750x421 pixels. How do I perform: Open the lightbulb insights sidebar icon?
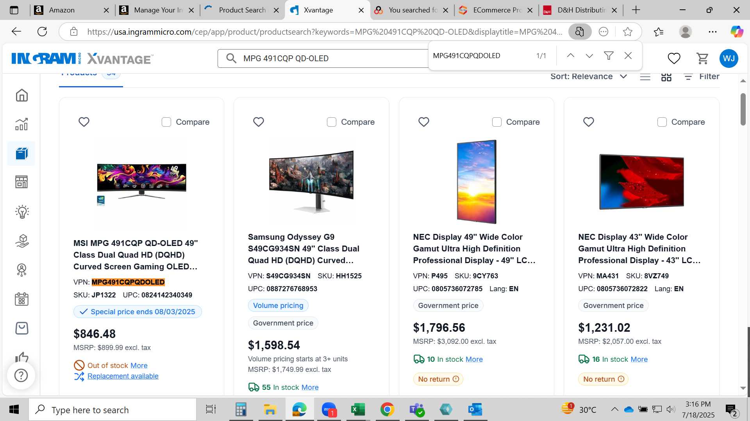(x=21, y=212)
